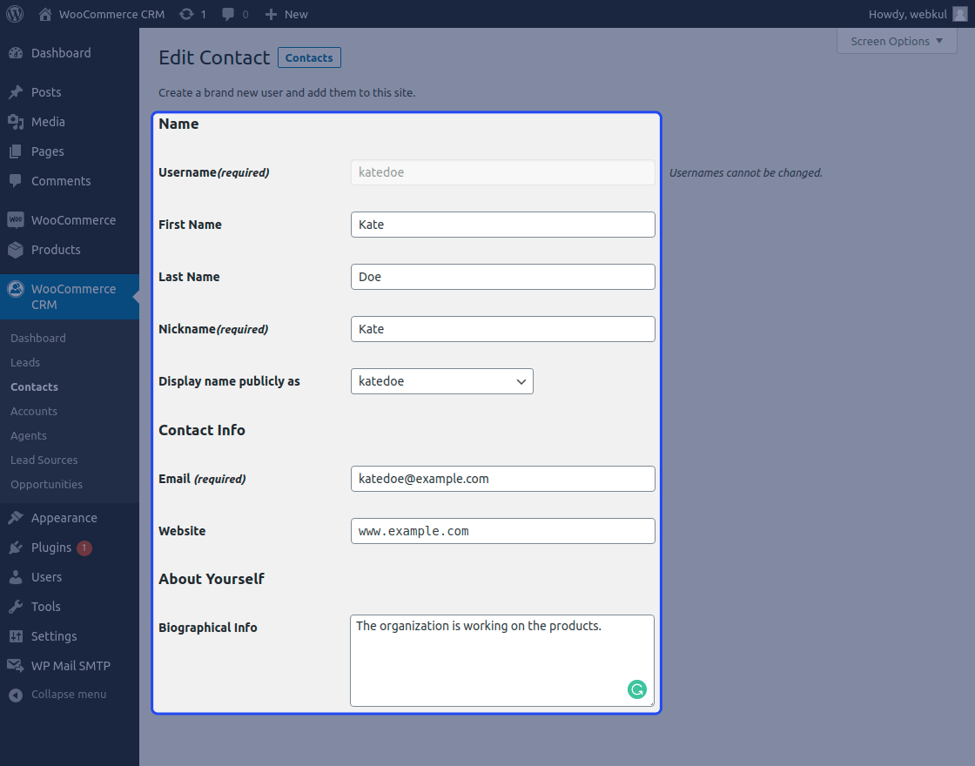975x766 pixels.
Task: Click the Contact Info section heading
Action: pyautogui.click(x=202, y=430)
